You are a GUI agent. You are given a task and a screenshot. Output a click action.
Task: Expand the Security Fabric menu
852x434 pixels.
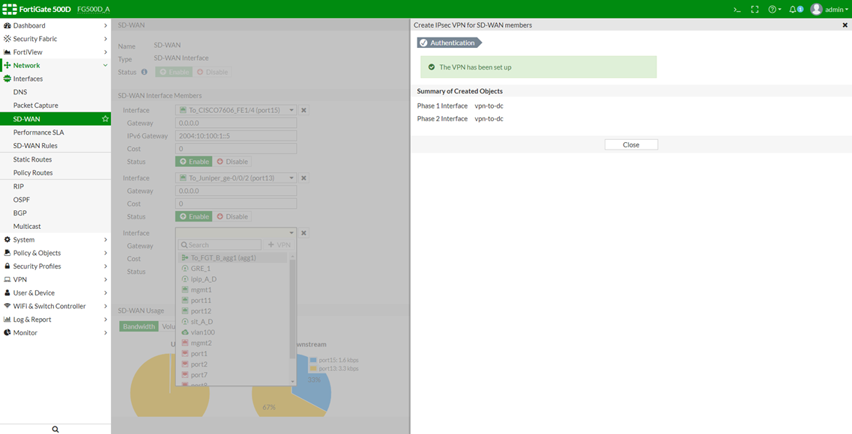55,38
